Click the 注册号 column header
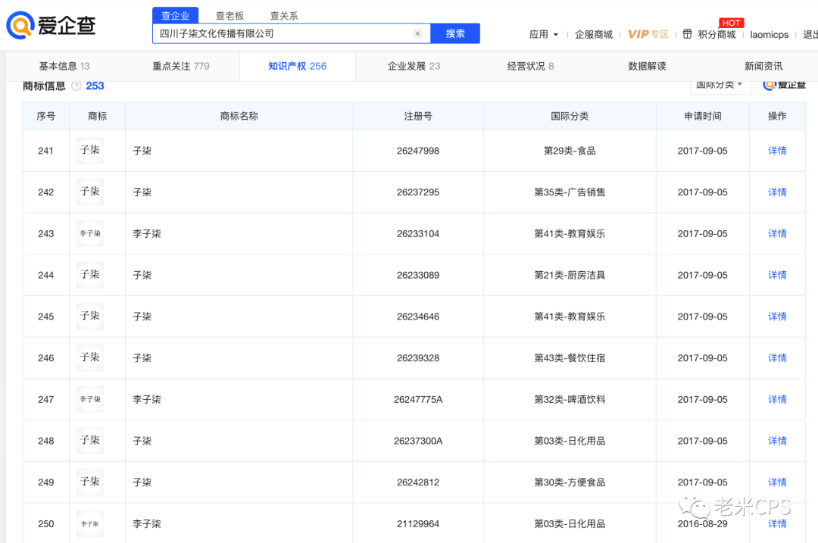Screen dimensions: 818x543 pos(418,117)
